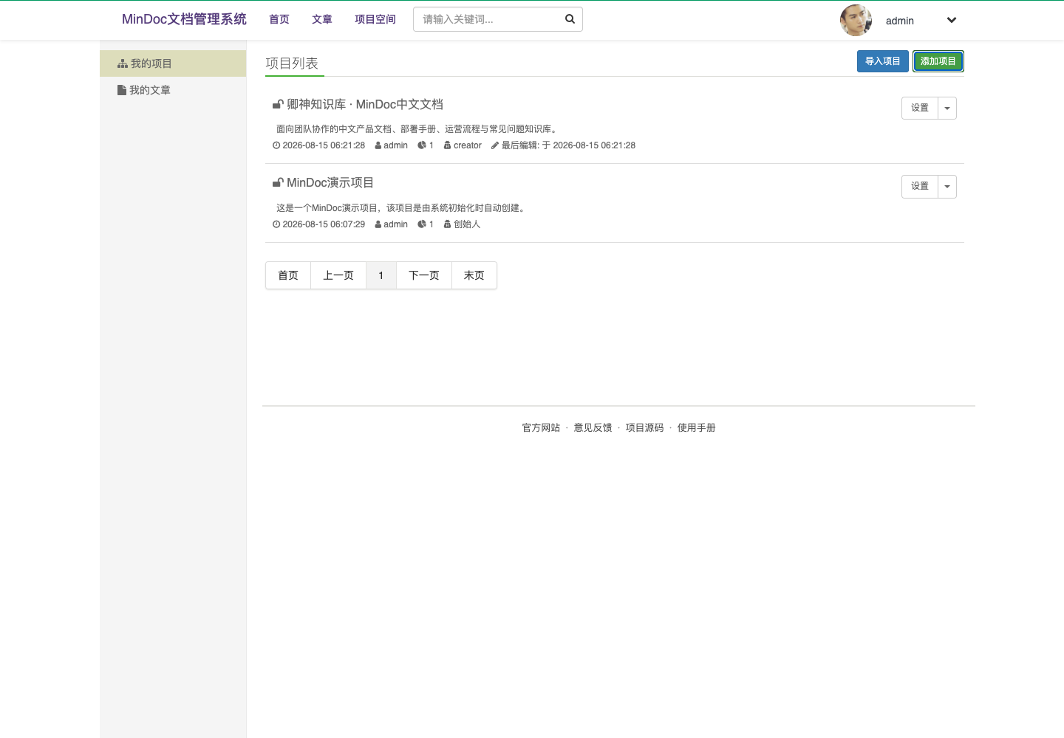Viewport: 1064px width, 738px height.
Task: Click 卿神知识库 description text 面向团队协作
Action: coord(418,129)
